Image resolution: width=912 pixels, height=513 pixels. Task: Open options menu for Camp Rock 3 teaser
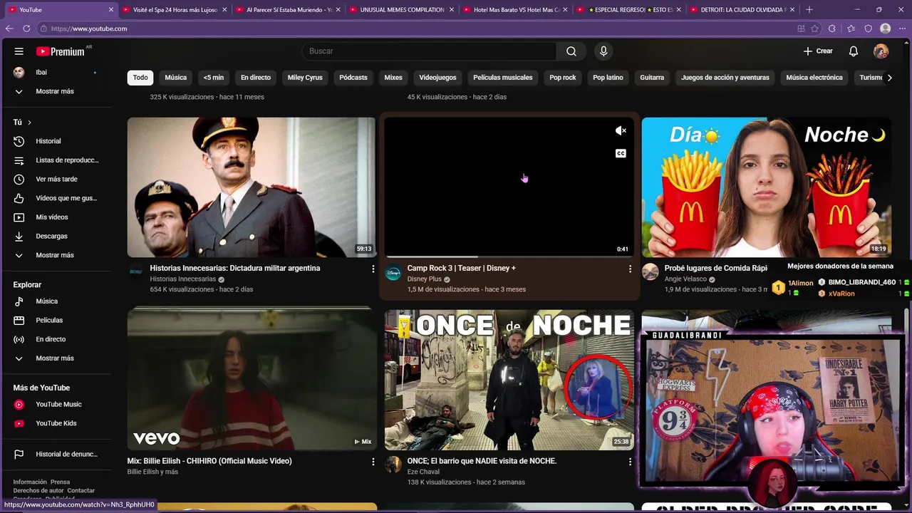coord(630,269)
